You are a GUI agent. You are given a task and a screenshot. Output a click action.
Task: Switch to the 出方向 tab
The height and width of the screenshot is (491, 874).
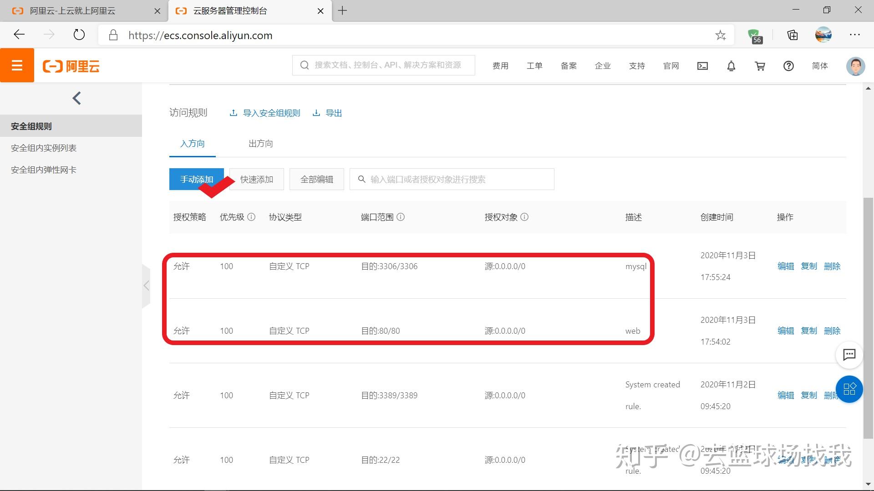260,144
